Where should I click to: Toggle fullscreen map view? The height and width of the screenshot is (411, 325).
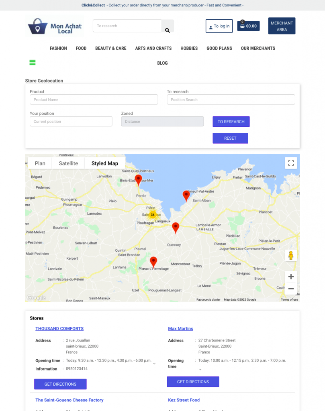(x=291, y=163)
